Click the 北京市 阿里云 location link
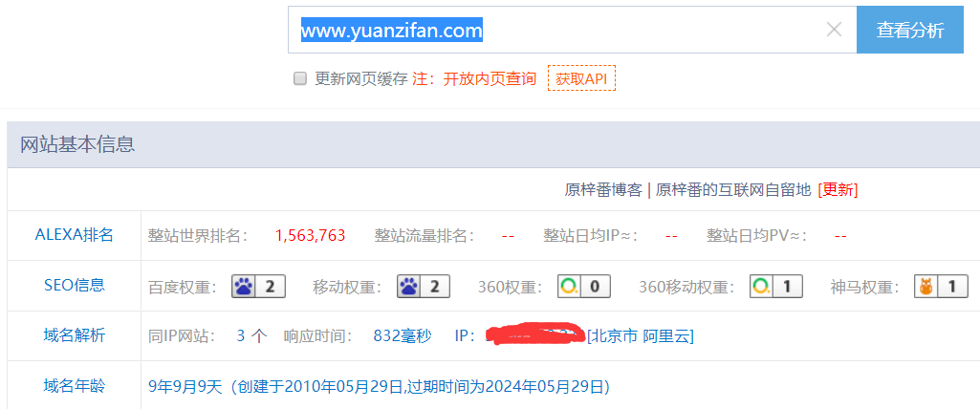This screenshot has height=409, width=980. [640, 336]
